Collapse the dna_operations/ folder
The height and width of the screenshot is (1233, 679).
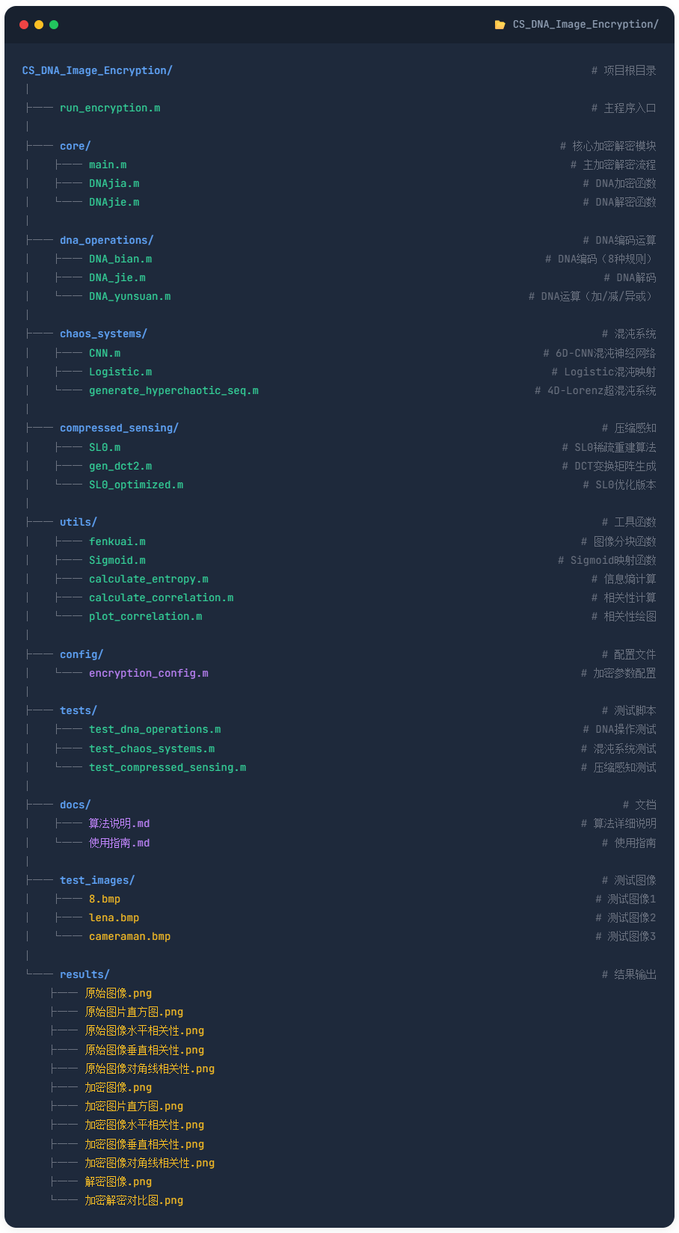click(106, 240)
